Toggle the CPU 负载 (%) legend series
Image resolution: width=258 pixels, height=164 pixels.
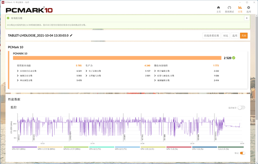204,148
